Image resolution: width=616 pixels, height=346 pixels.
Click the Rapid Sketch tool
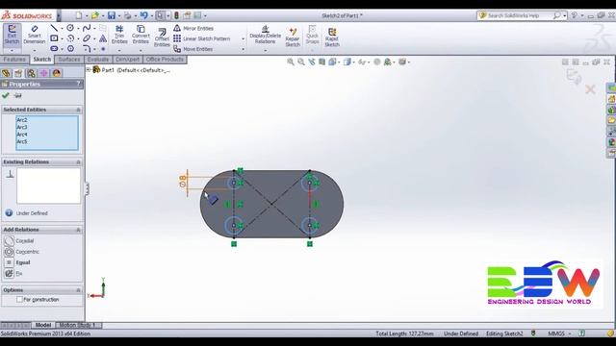click(x=332, y=37)
